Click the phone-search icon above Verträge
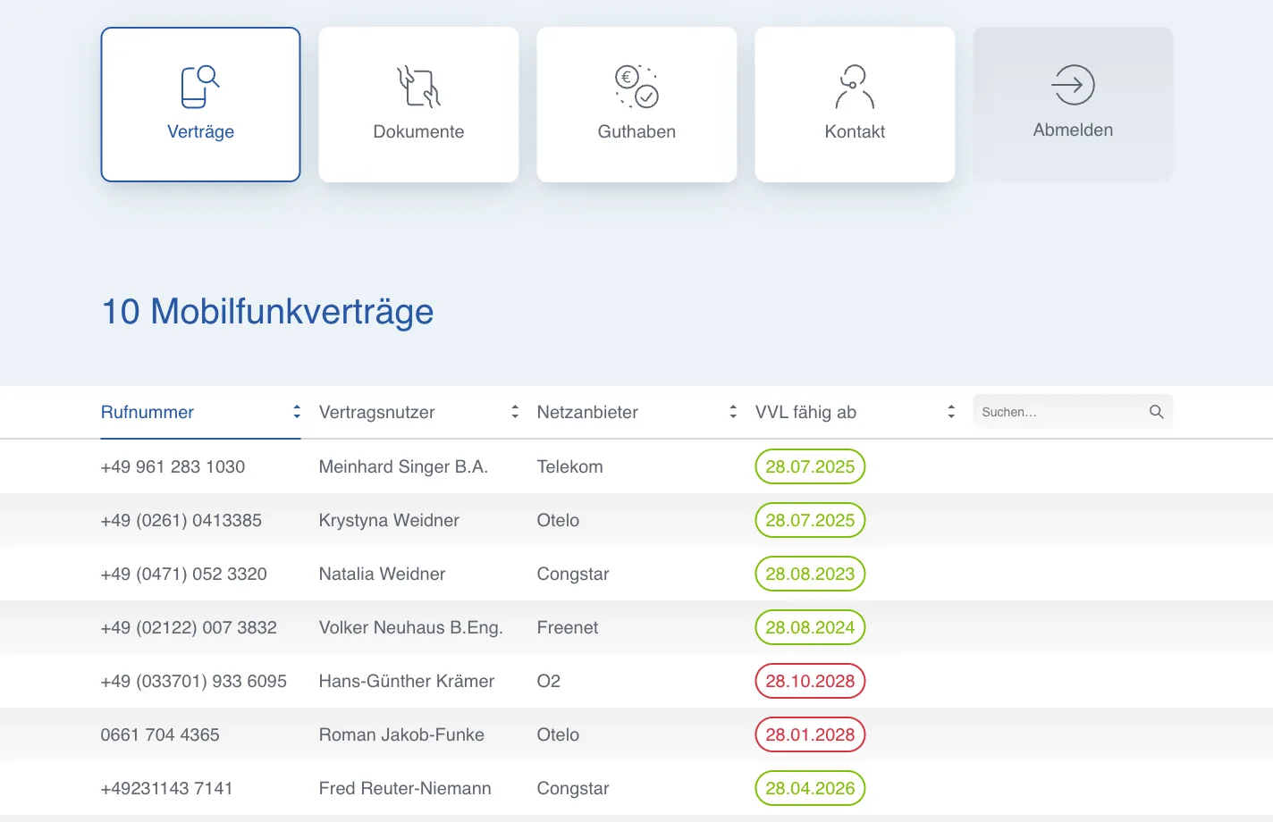Image resolution: width=1273 pixels, height=822 pixels. (x=200, y=87)
